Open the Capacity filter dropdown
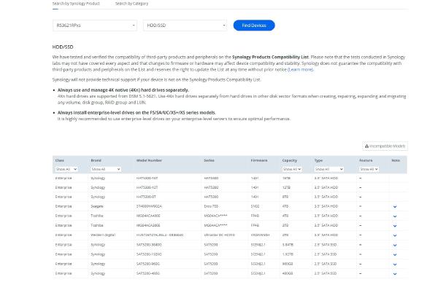 coord(292,169)
